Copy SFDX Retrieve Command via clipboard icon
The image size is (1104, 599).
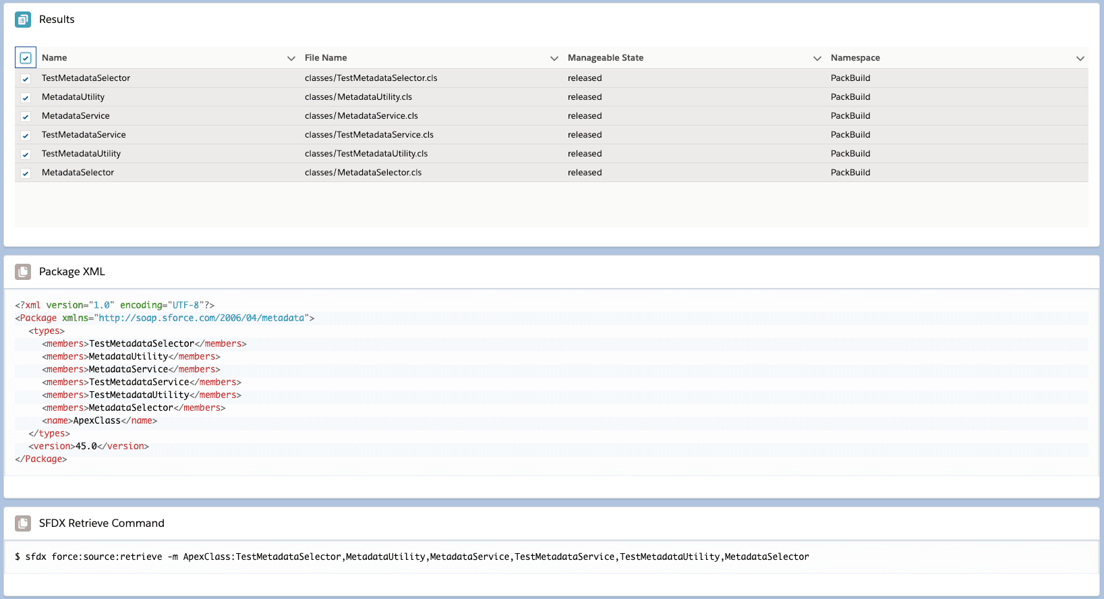23,523
